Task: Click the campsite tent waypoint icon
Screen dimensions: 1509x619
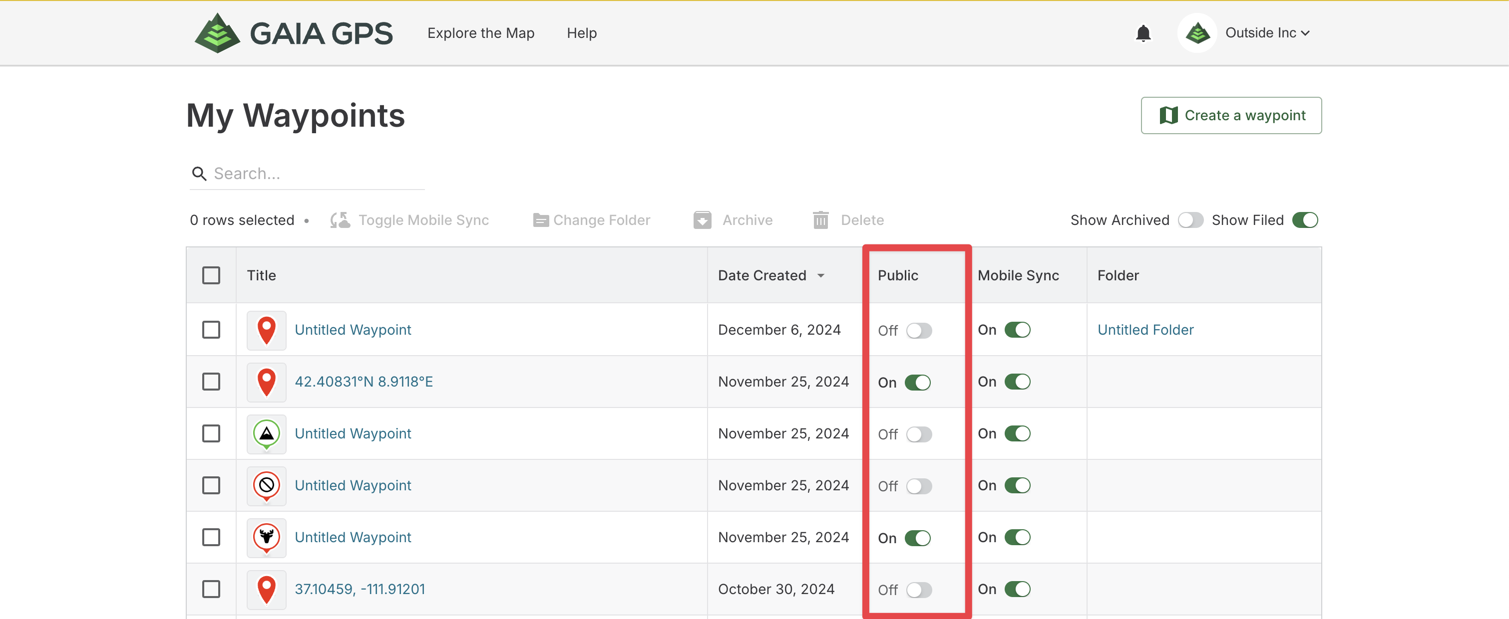Action: 267,433
